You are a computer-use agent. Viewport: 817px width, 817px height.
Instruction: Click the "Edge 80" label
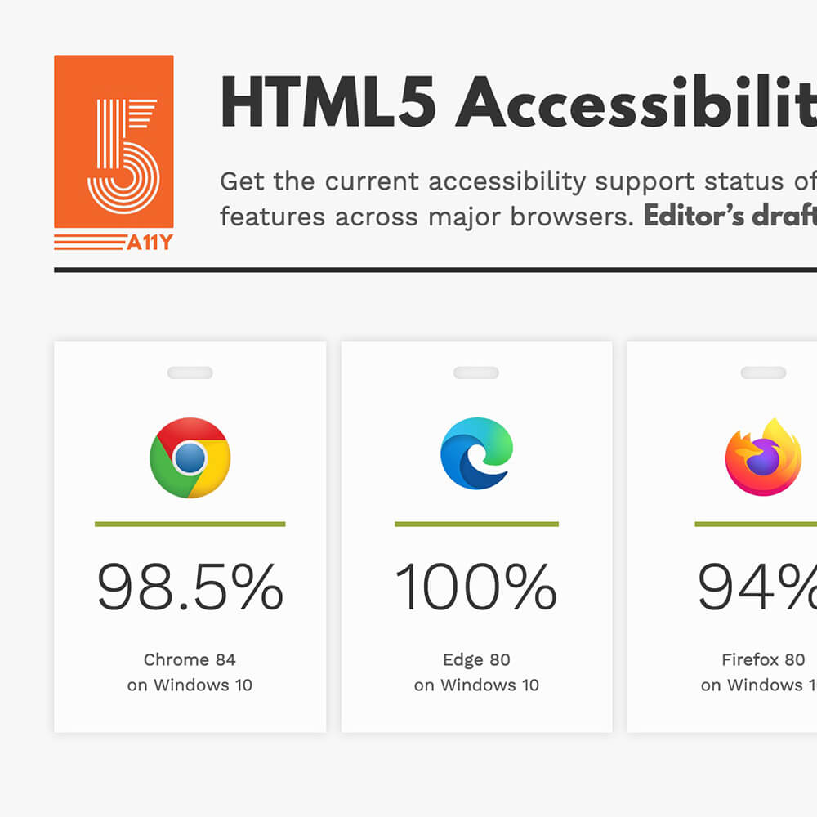476,659
